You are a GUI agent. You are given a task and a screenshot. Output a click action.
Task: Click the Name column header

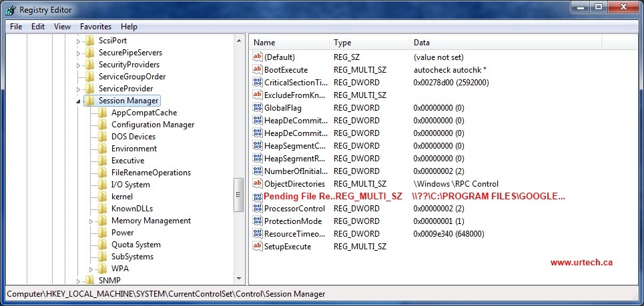pos(264,43)
